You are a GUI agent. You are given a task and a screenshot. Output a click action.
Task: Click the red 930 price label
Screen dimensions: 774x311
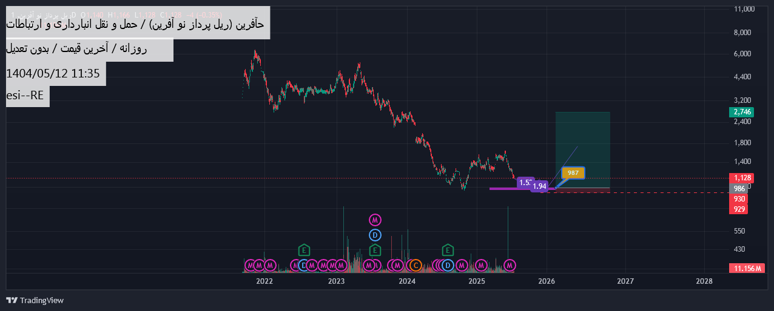pos(739,198)
